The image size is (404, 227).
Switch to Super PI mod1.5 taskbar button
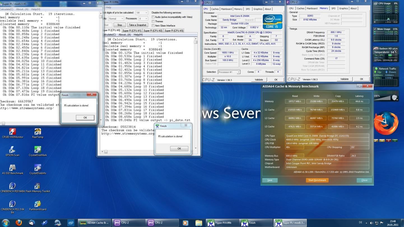point(290,223)
